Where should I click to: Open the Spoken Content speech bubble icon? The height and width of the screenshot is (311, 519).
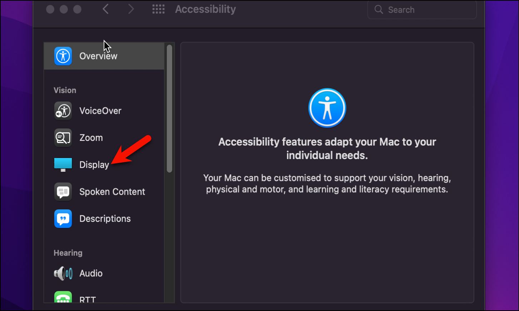tap(63, 192)
